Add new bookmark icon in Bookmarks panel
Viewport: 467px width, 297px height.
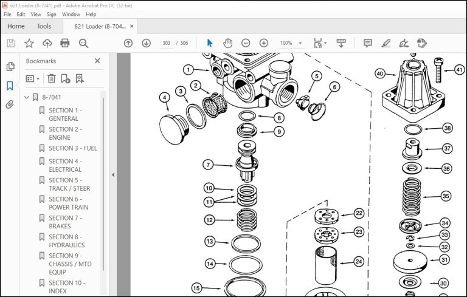[65, 78]
